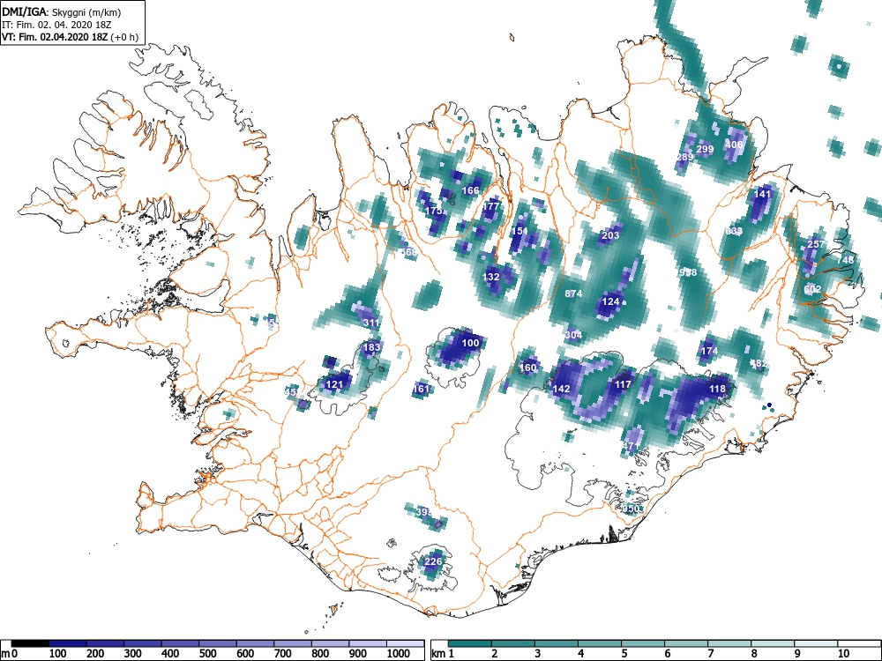Click the 174 visibility value
This screenshot has width=882, height=661.
coord(709,351)
